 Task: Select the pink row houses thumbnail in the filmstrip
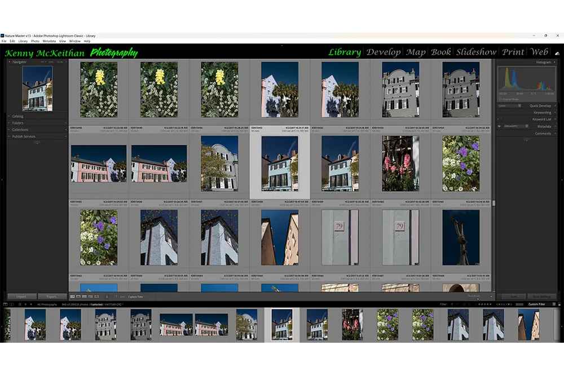coord(175,325)
